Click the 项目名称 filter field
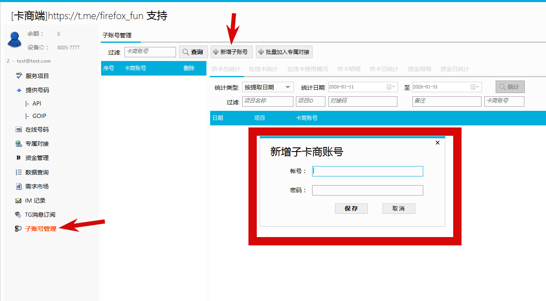Screen dimensions: 546x301 tap(268, 101)
